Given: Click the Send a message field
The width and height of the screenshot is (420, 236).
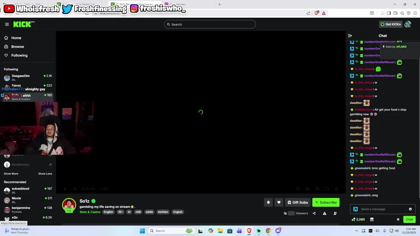Looking at the screenshot, I should point(383,209).
